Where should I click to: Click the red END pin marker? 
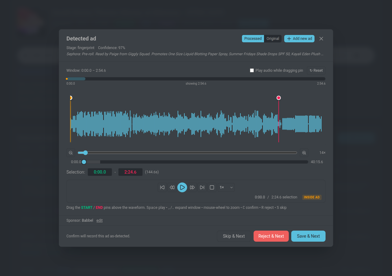[x=279, y=98]
